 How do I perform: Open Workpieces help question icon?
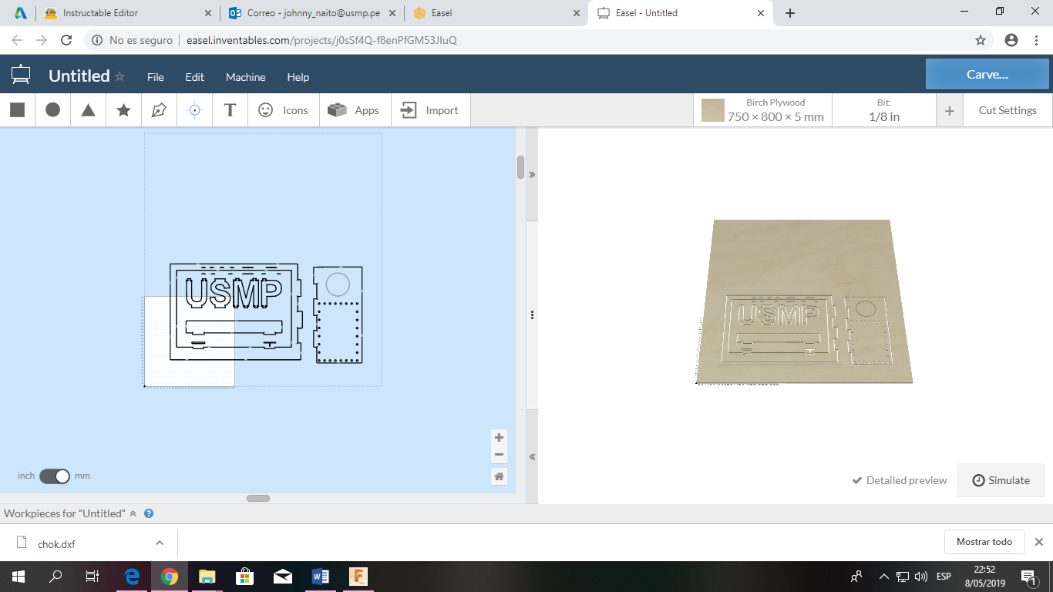[149, 513]
